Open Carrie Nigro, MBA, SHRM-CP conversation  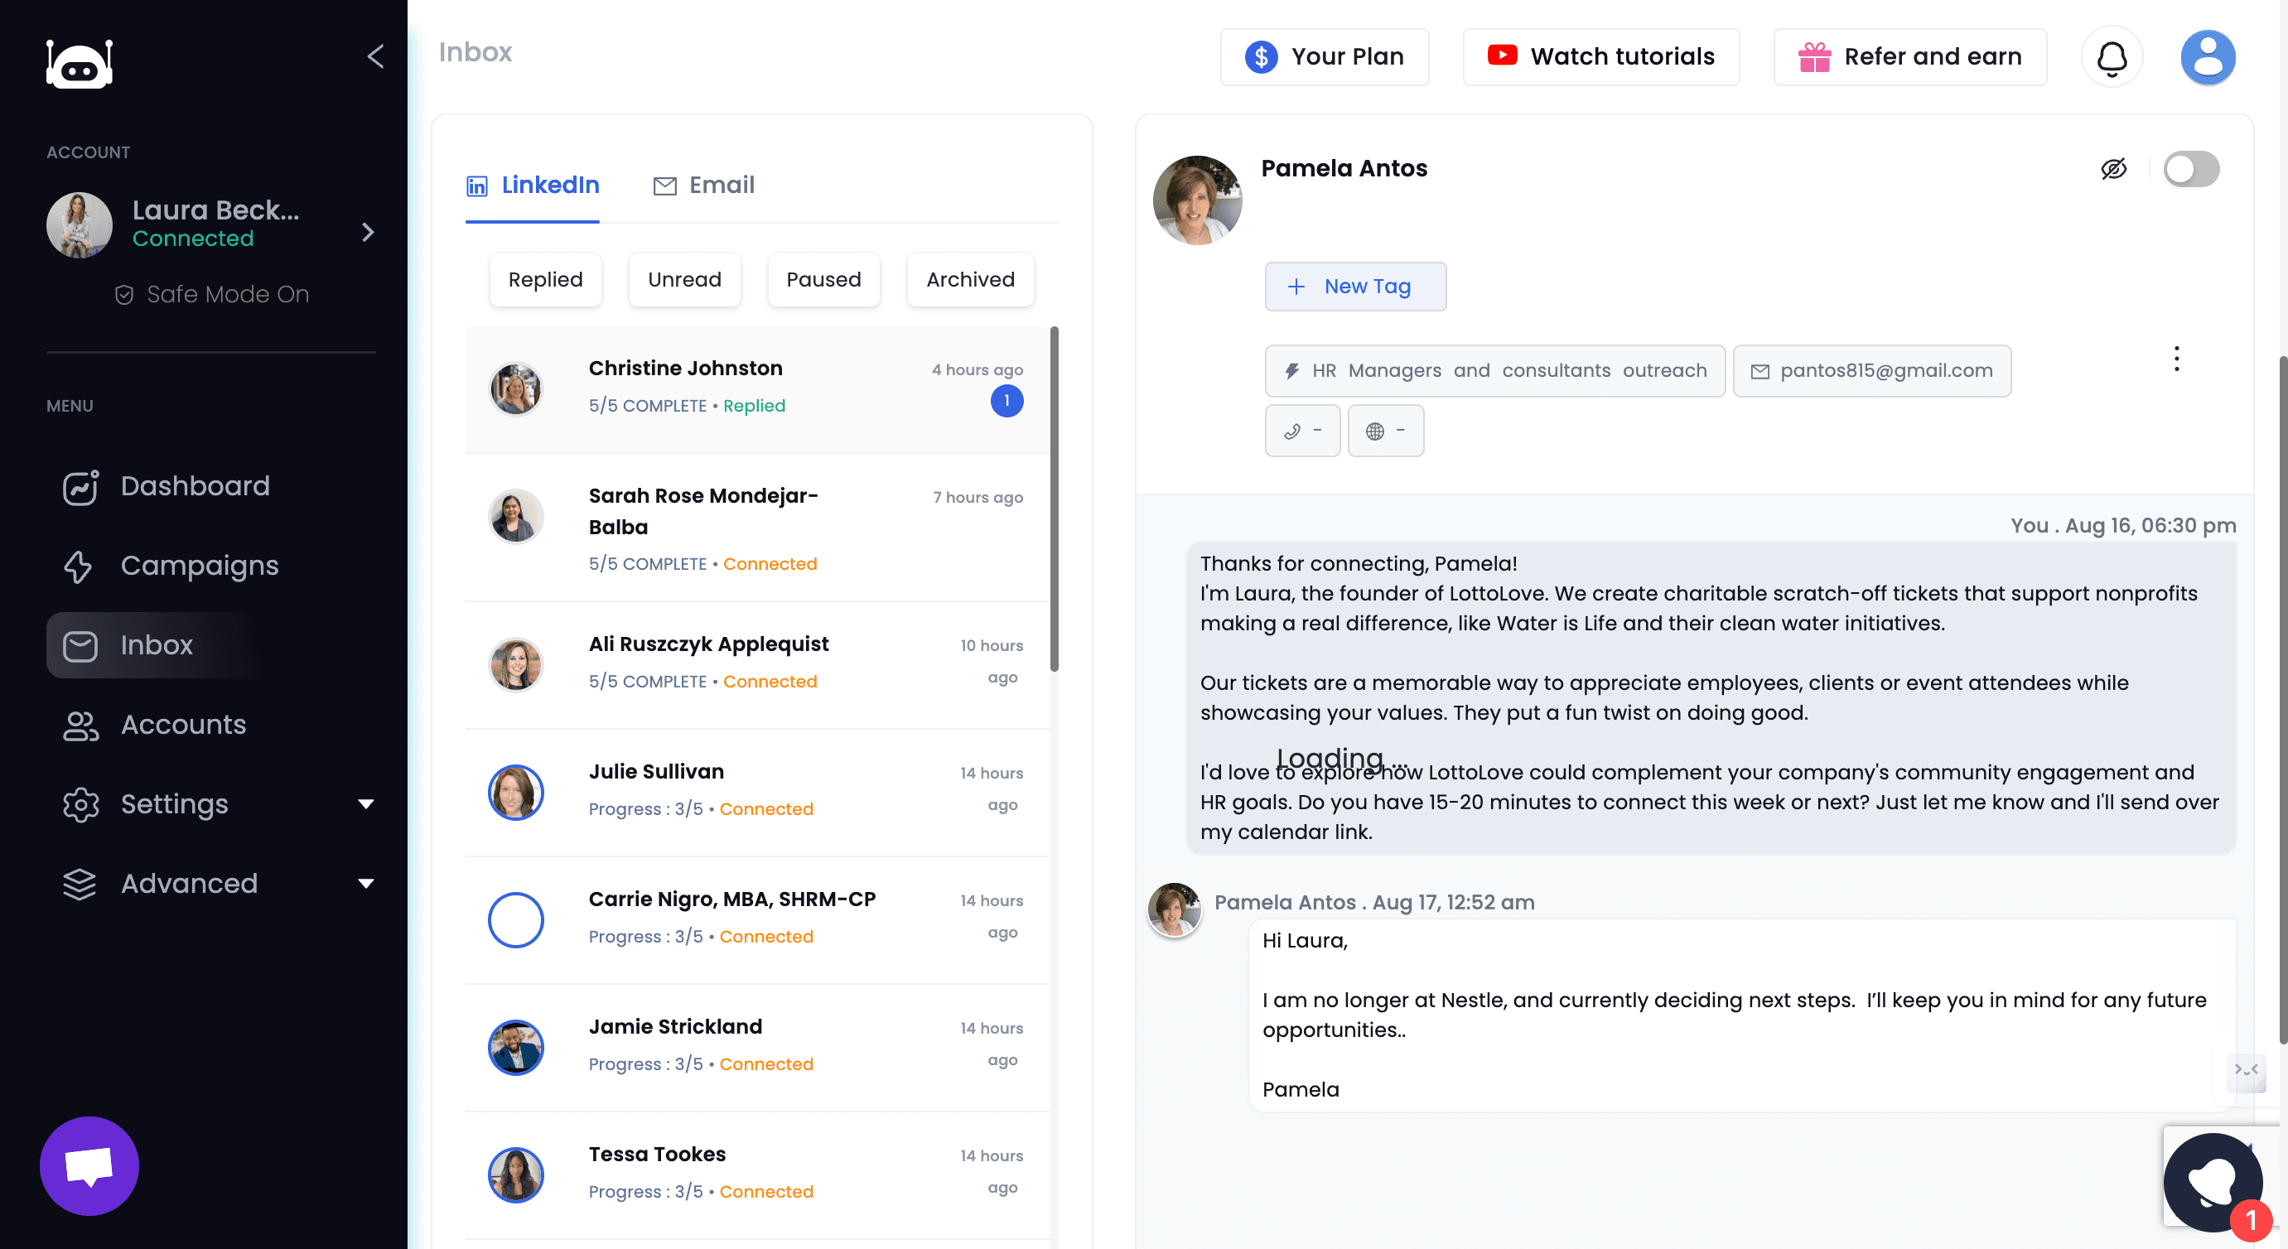pos(758,920)
